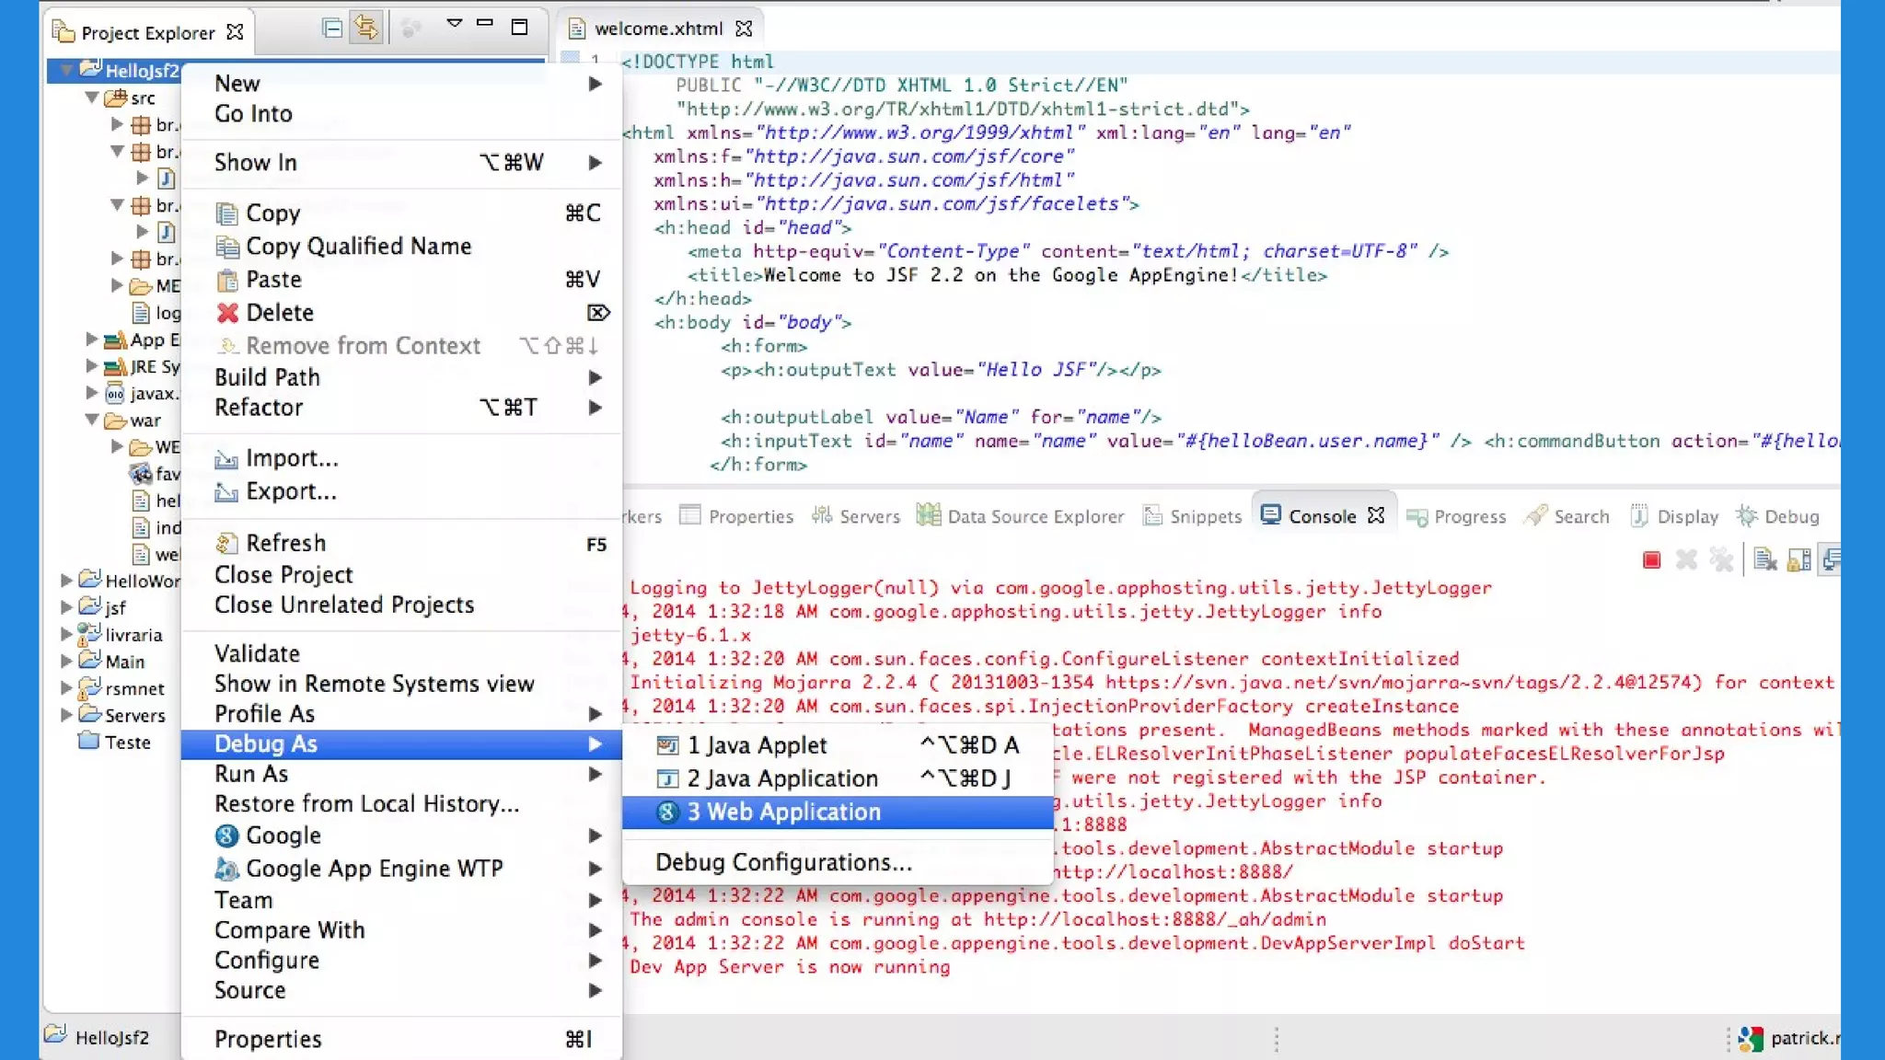1885x1060 pixels.
Task: Click the Clear Console icon
Action: click(1764, 559)
